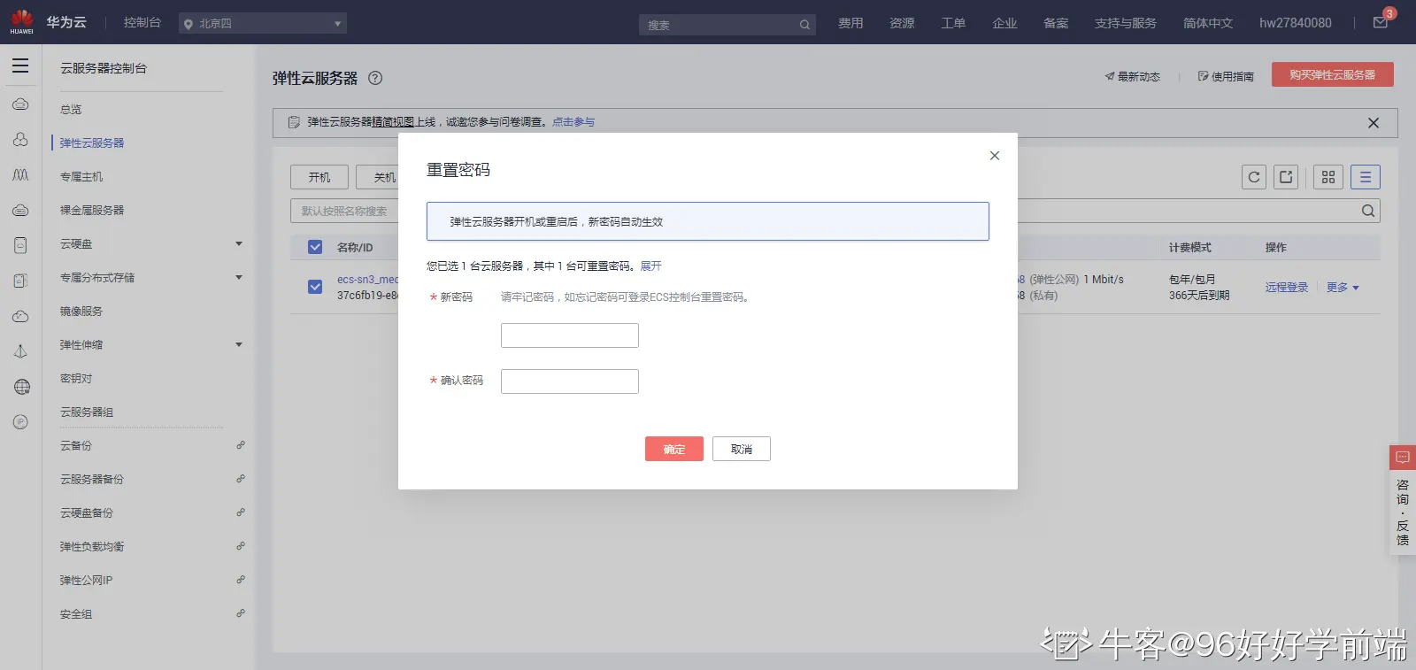Click 最新动态 link
This screenshot has width=1416, height=670.
point(1133,77)
